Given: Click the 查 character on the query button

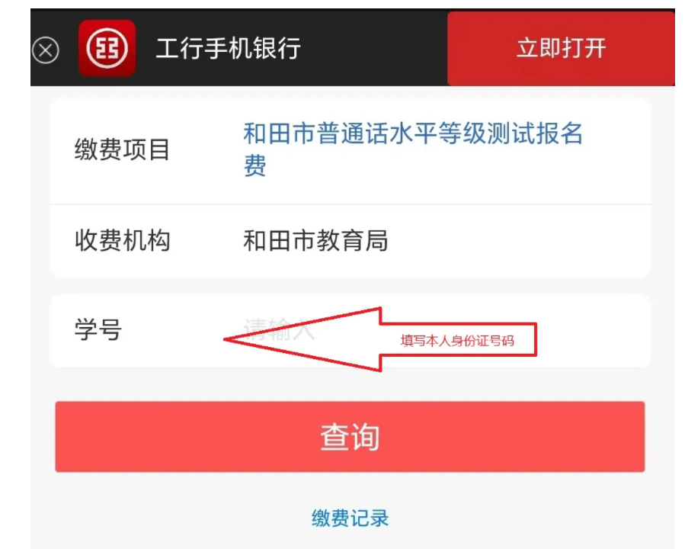Looking at the screenshot, I should [334, 437].
